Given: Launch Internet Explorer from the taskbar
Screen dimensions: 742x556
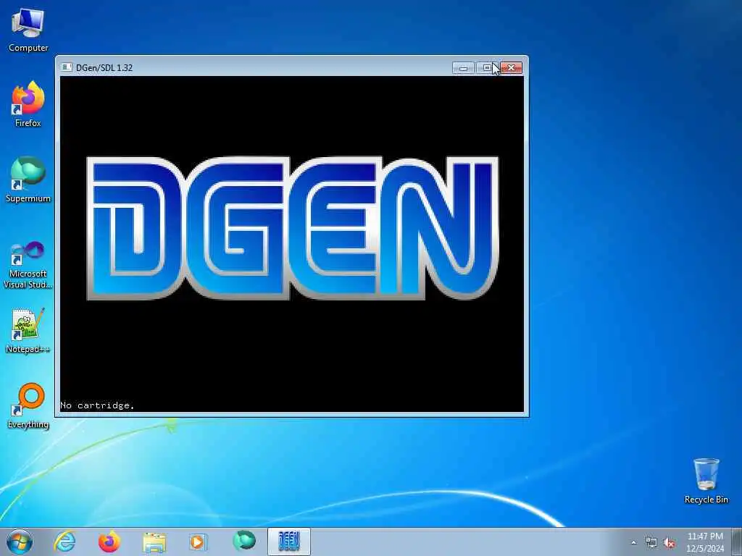Looking at the screenshot, I should (64, 542).
